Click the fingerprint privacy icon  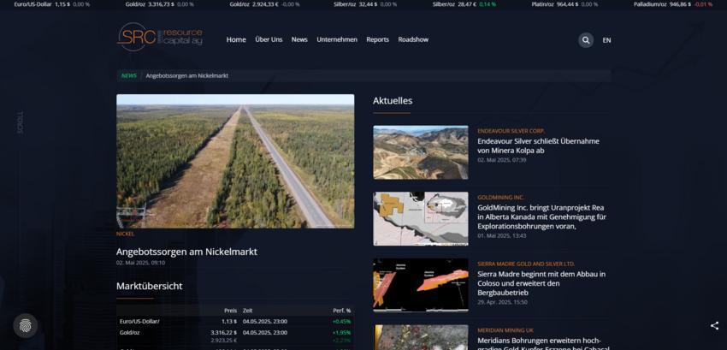25,325
